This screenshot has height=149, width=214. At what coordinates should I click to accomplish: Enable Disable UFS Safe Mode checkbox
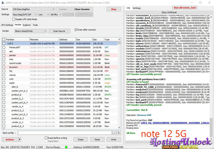click(14, 19)
